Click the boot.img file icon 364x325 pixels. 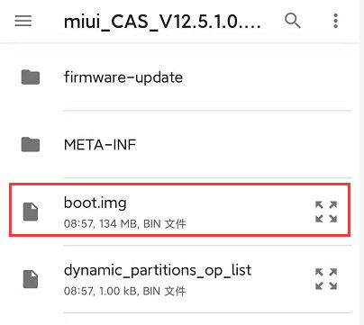pos(31,212)
